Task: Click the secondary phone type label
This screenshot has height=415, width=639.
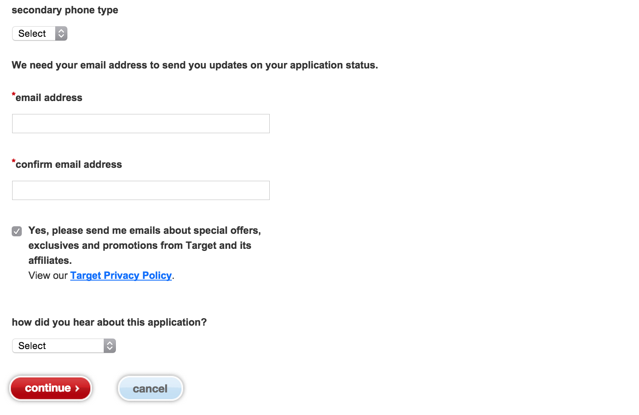Action: [65, 10]
